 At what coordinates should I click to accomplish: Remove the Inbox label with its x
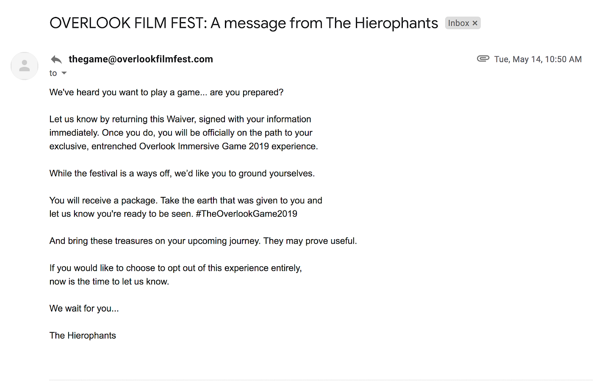tap(475, 23)
